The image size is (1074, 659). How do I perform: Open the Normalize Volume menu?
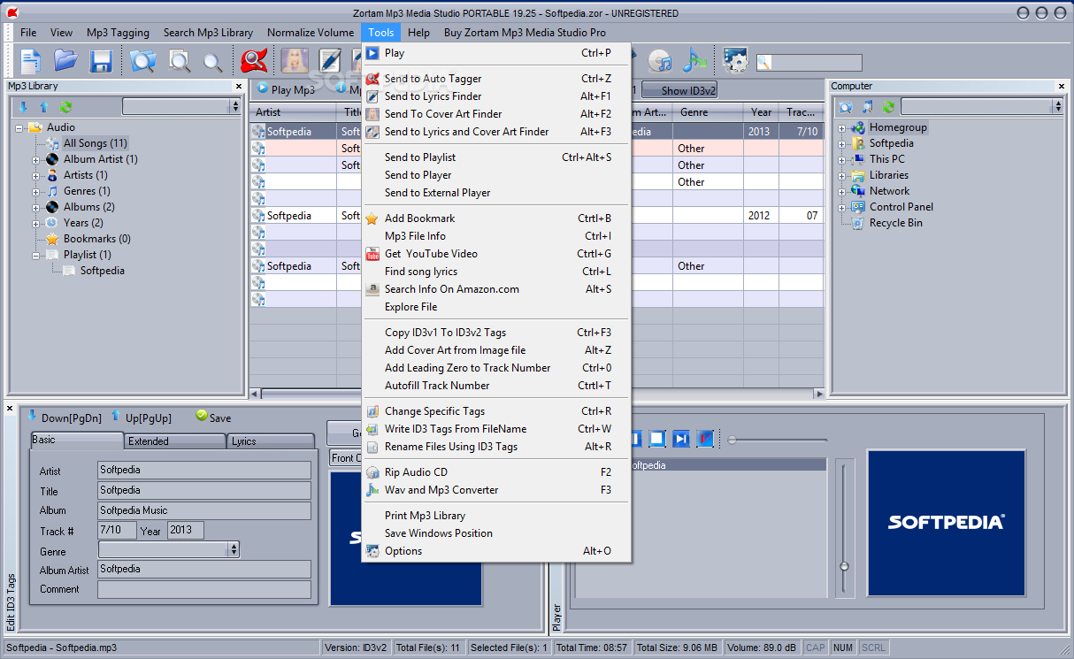tap(311, 32)
